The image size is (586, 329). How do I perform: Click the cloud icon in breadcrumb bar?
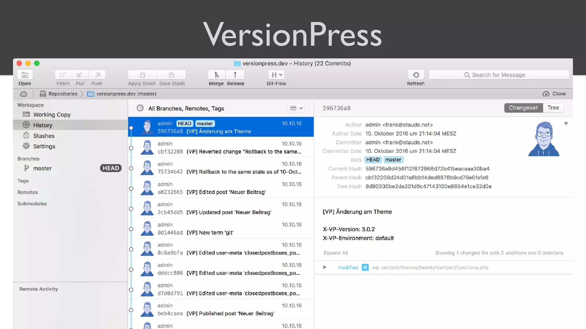[24, 94]
